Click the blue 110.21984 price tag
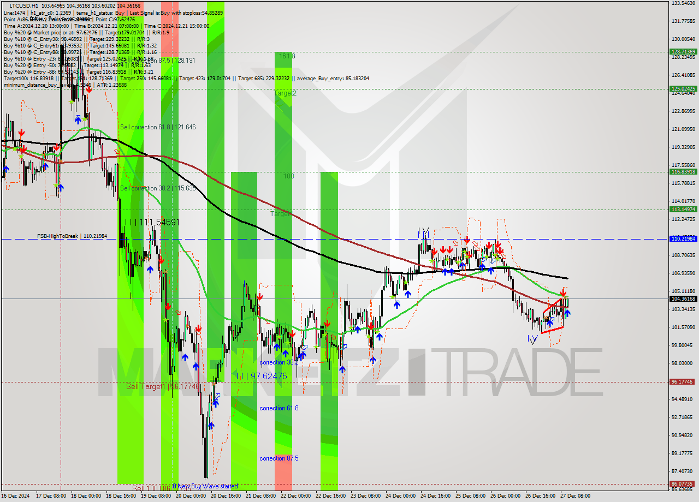Screen dimensions: 699x502 683,239
